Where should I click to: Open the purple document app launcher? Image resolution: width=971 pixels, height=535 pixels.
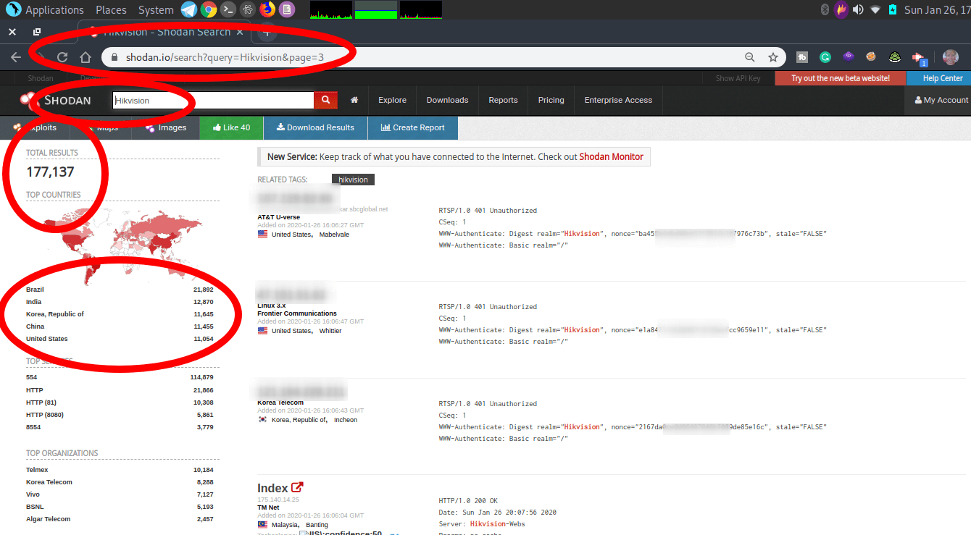[287, 9]
